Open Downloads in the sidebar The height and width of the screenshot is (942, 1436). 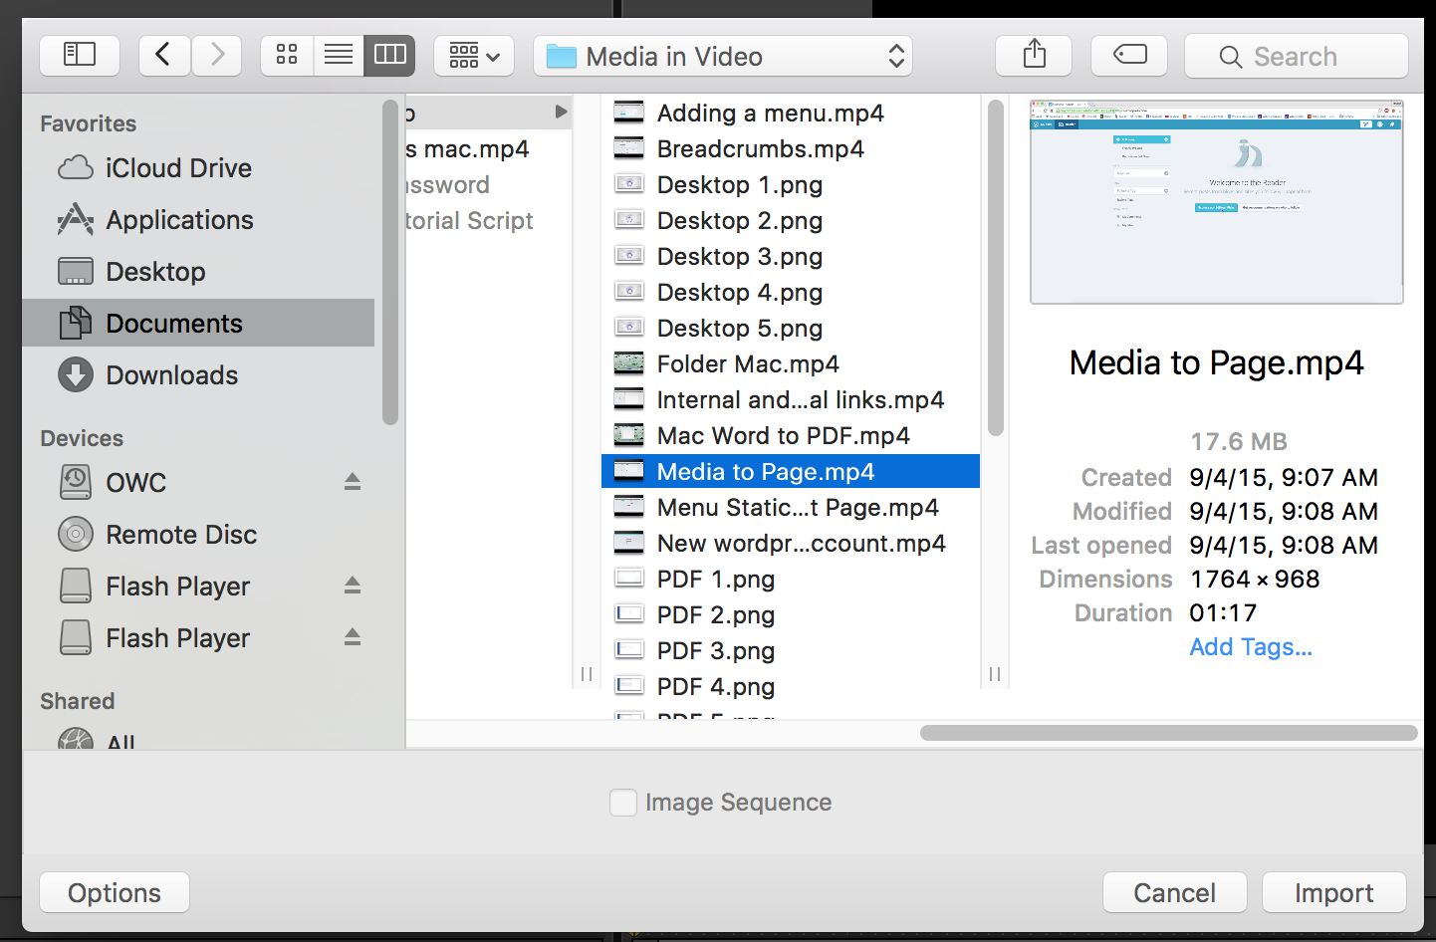(x=171, y=375)
